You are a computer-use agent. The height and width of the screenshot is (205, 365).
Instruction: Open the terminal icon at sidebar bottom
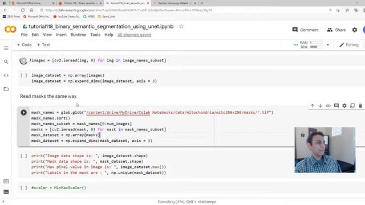(x=6, y=192)
